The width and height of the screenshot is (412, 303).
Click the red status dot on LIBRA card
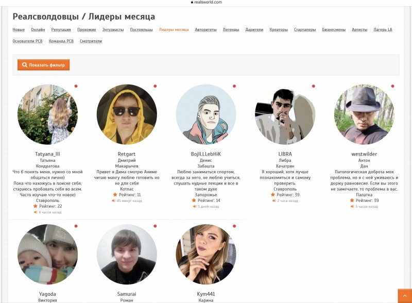[314, 86]
